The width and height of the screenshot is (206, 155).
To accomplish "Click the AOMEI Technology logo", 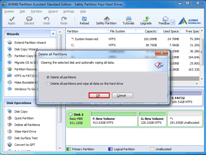I will point(190,21).
